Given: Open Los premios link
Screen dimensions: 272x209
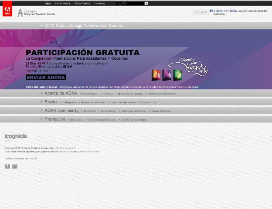Looking at the screenshot, I should coord(90,94).
